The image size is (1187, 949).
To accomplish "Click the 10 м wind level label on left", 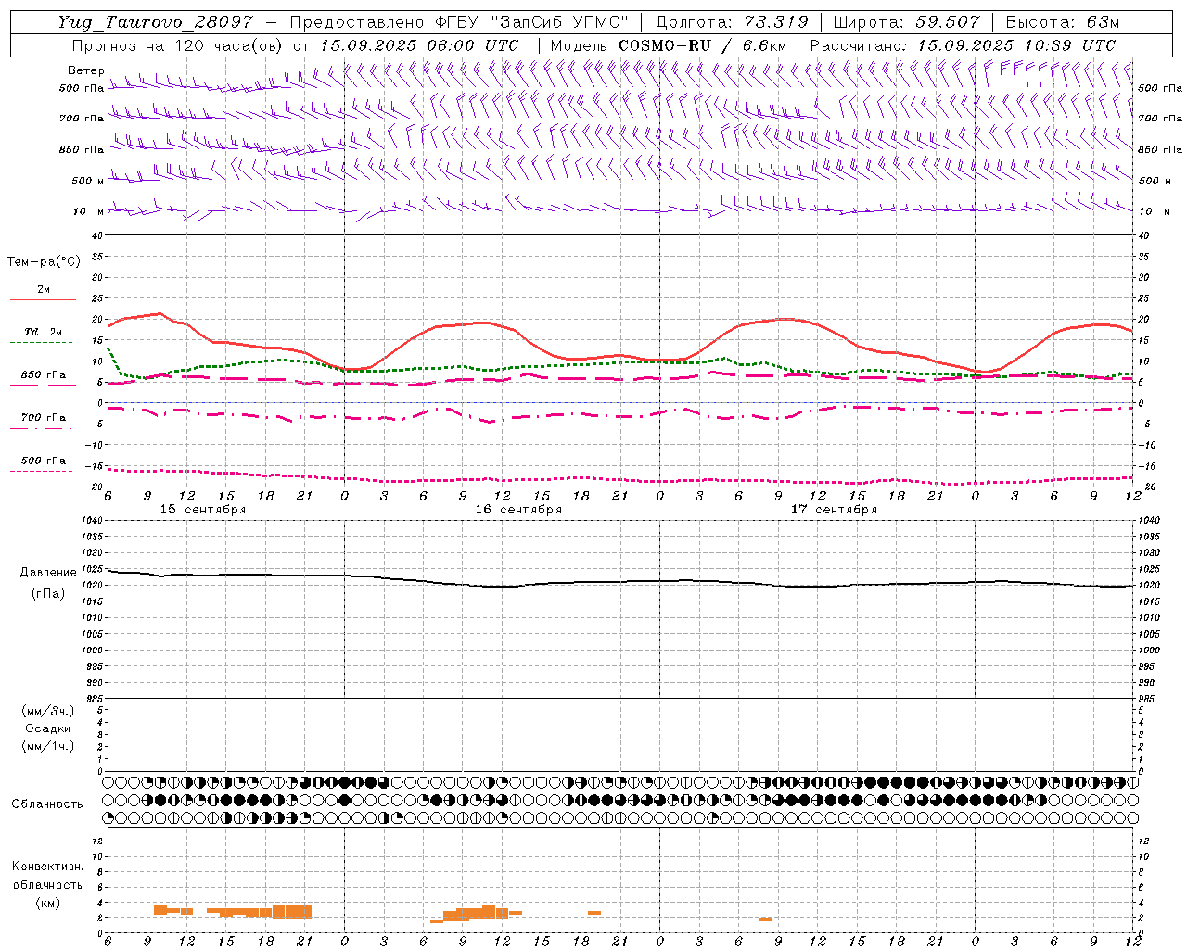I will [x=89, y=211].
